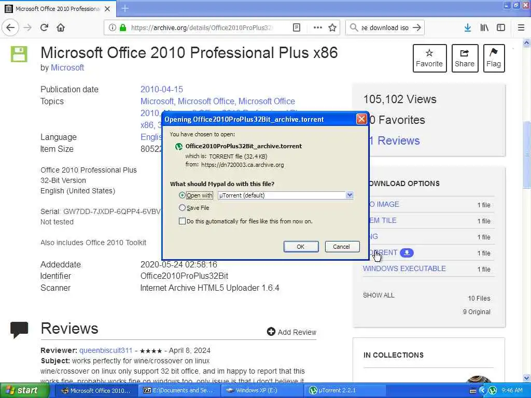Click the TORRENT download badge icon
This screenshot has height=398, width=531.
(x=407, y=252)
